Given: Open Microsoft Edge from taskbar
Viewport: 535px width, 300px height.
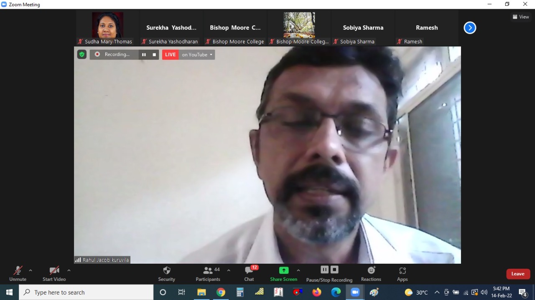Looking at the screenshot, I should click(336, 292).
